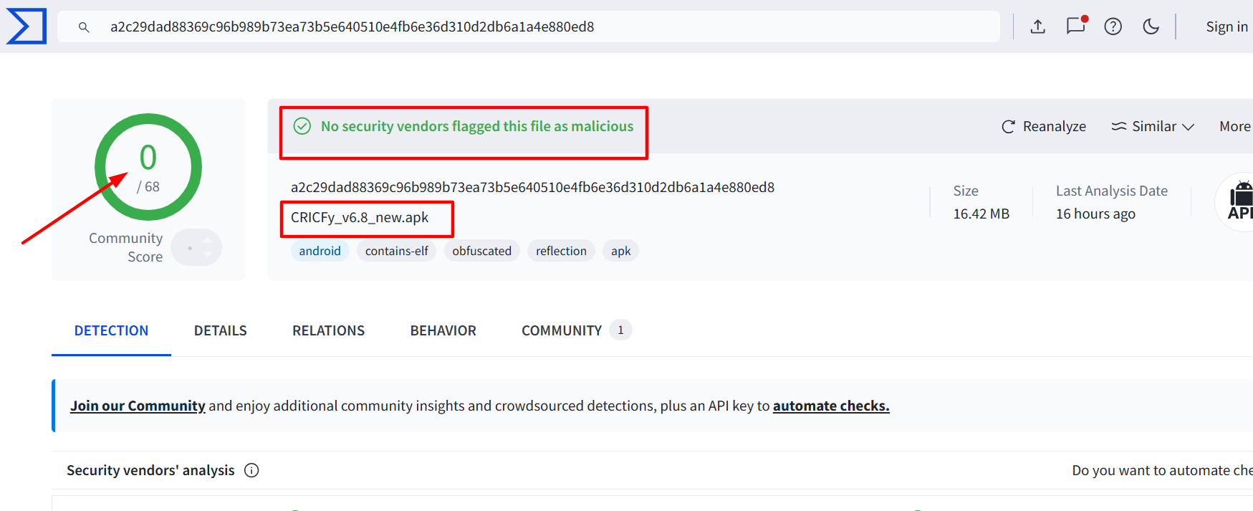Image resolution: width=1253 pixels, height=511 pixels.
Task: Open the help question mark icon
Action: [x=1113, y=27]
